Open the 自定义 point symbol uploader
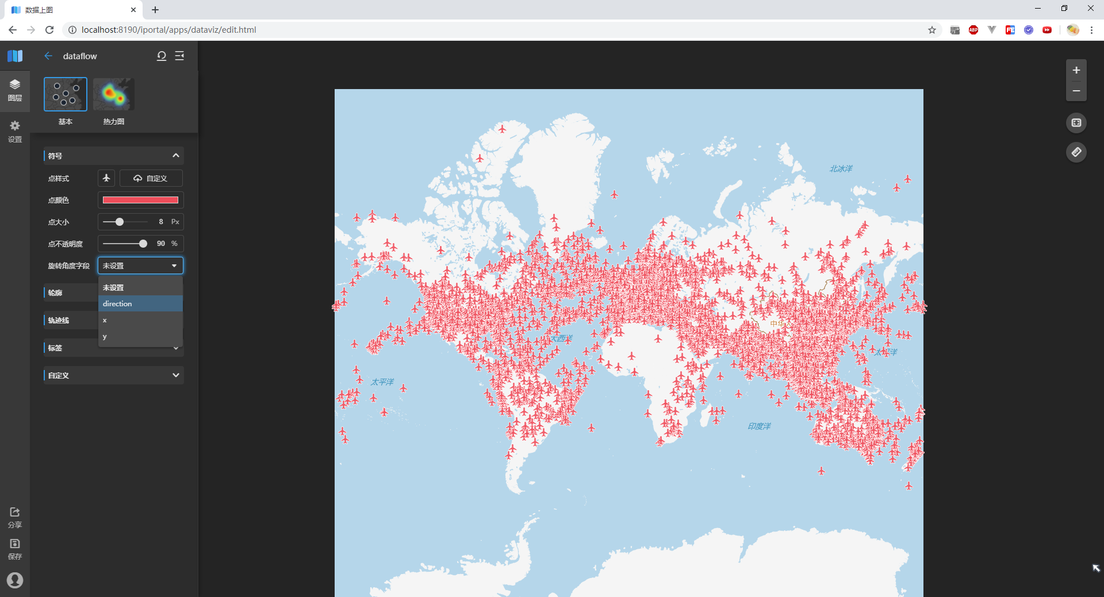 (x=150, y=178)
